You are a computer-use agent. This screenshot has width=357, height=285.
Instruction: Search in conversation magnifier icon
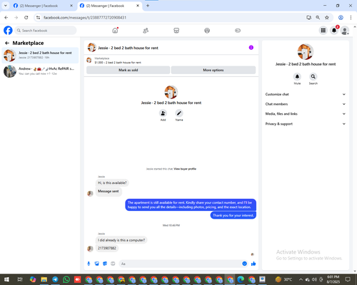pyautogui.click(x=313, y=77)
